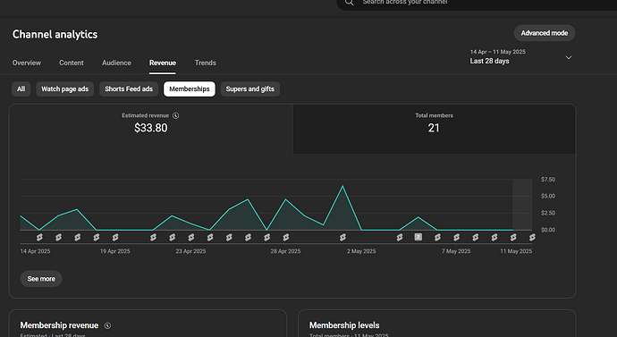Viewport: 617px width, 337px height.
Task: Click the clock icon beside Estimated revenue
Action: tap(176, 115)
